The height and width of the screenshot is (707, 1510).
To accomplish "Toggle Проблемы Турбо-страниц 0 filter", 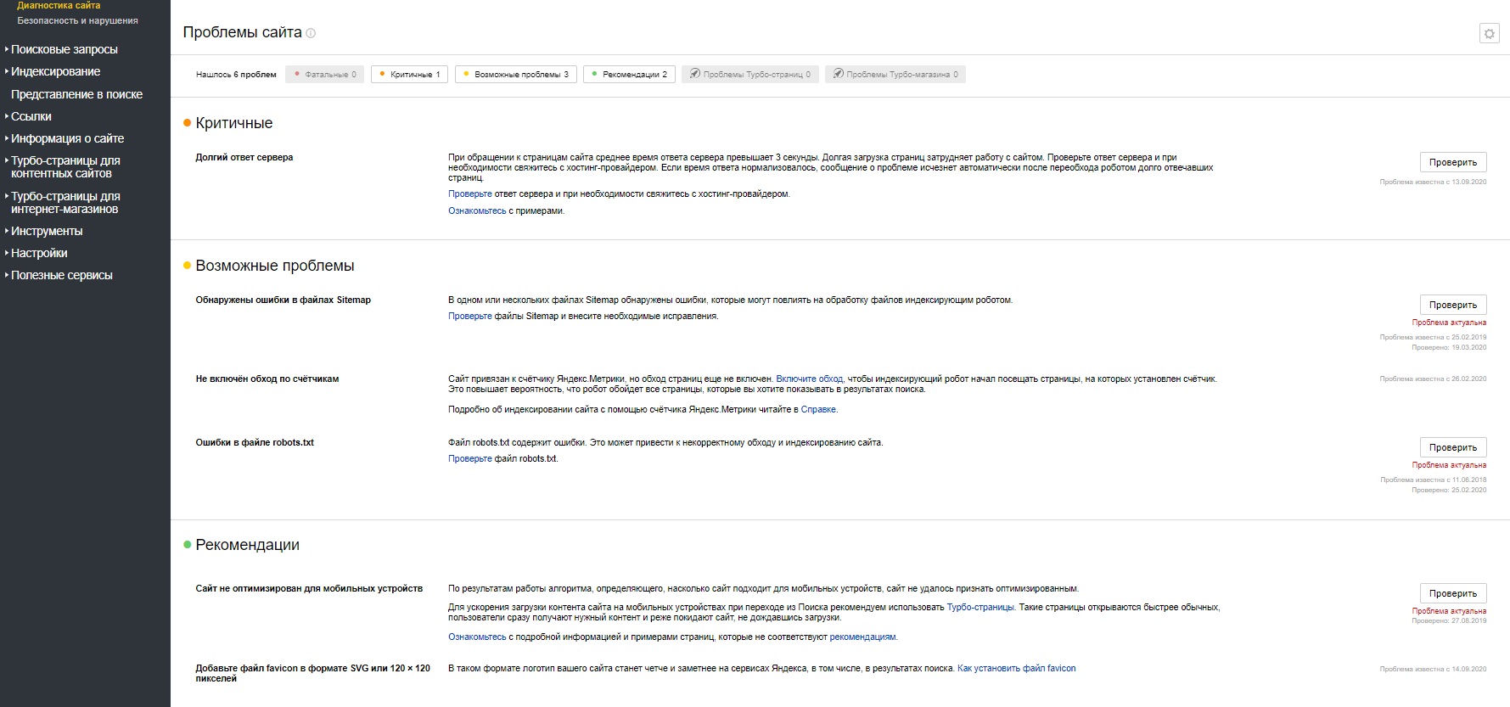I will click(750, 75).
